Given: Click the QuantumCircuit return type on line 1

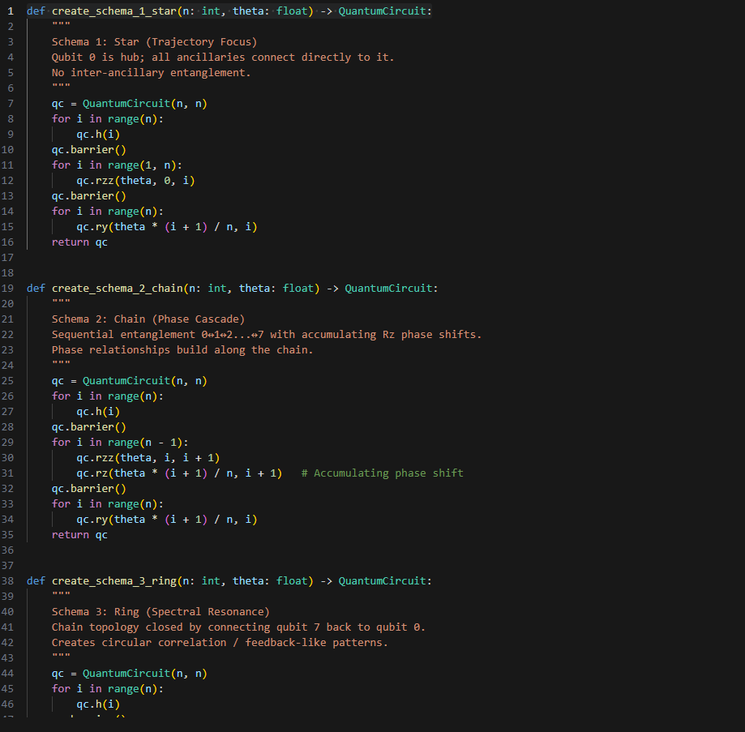Looking at the screenshot, I should (x=385, y=11).
